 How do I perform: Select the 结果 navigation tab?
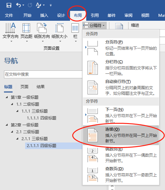[x=41, y=87]
